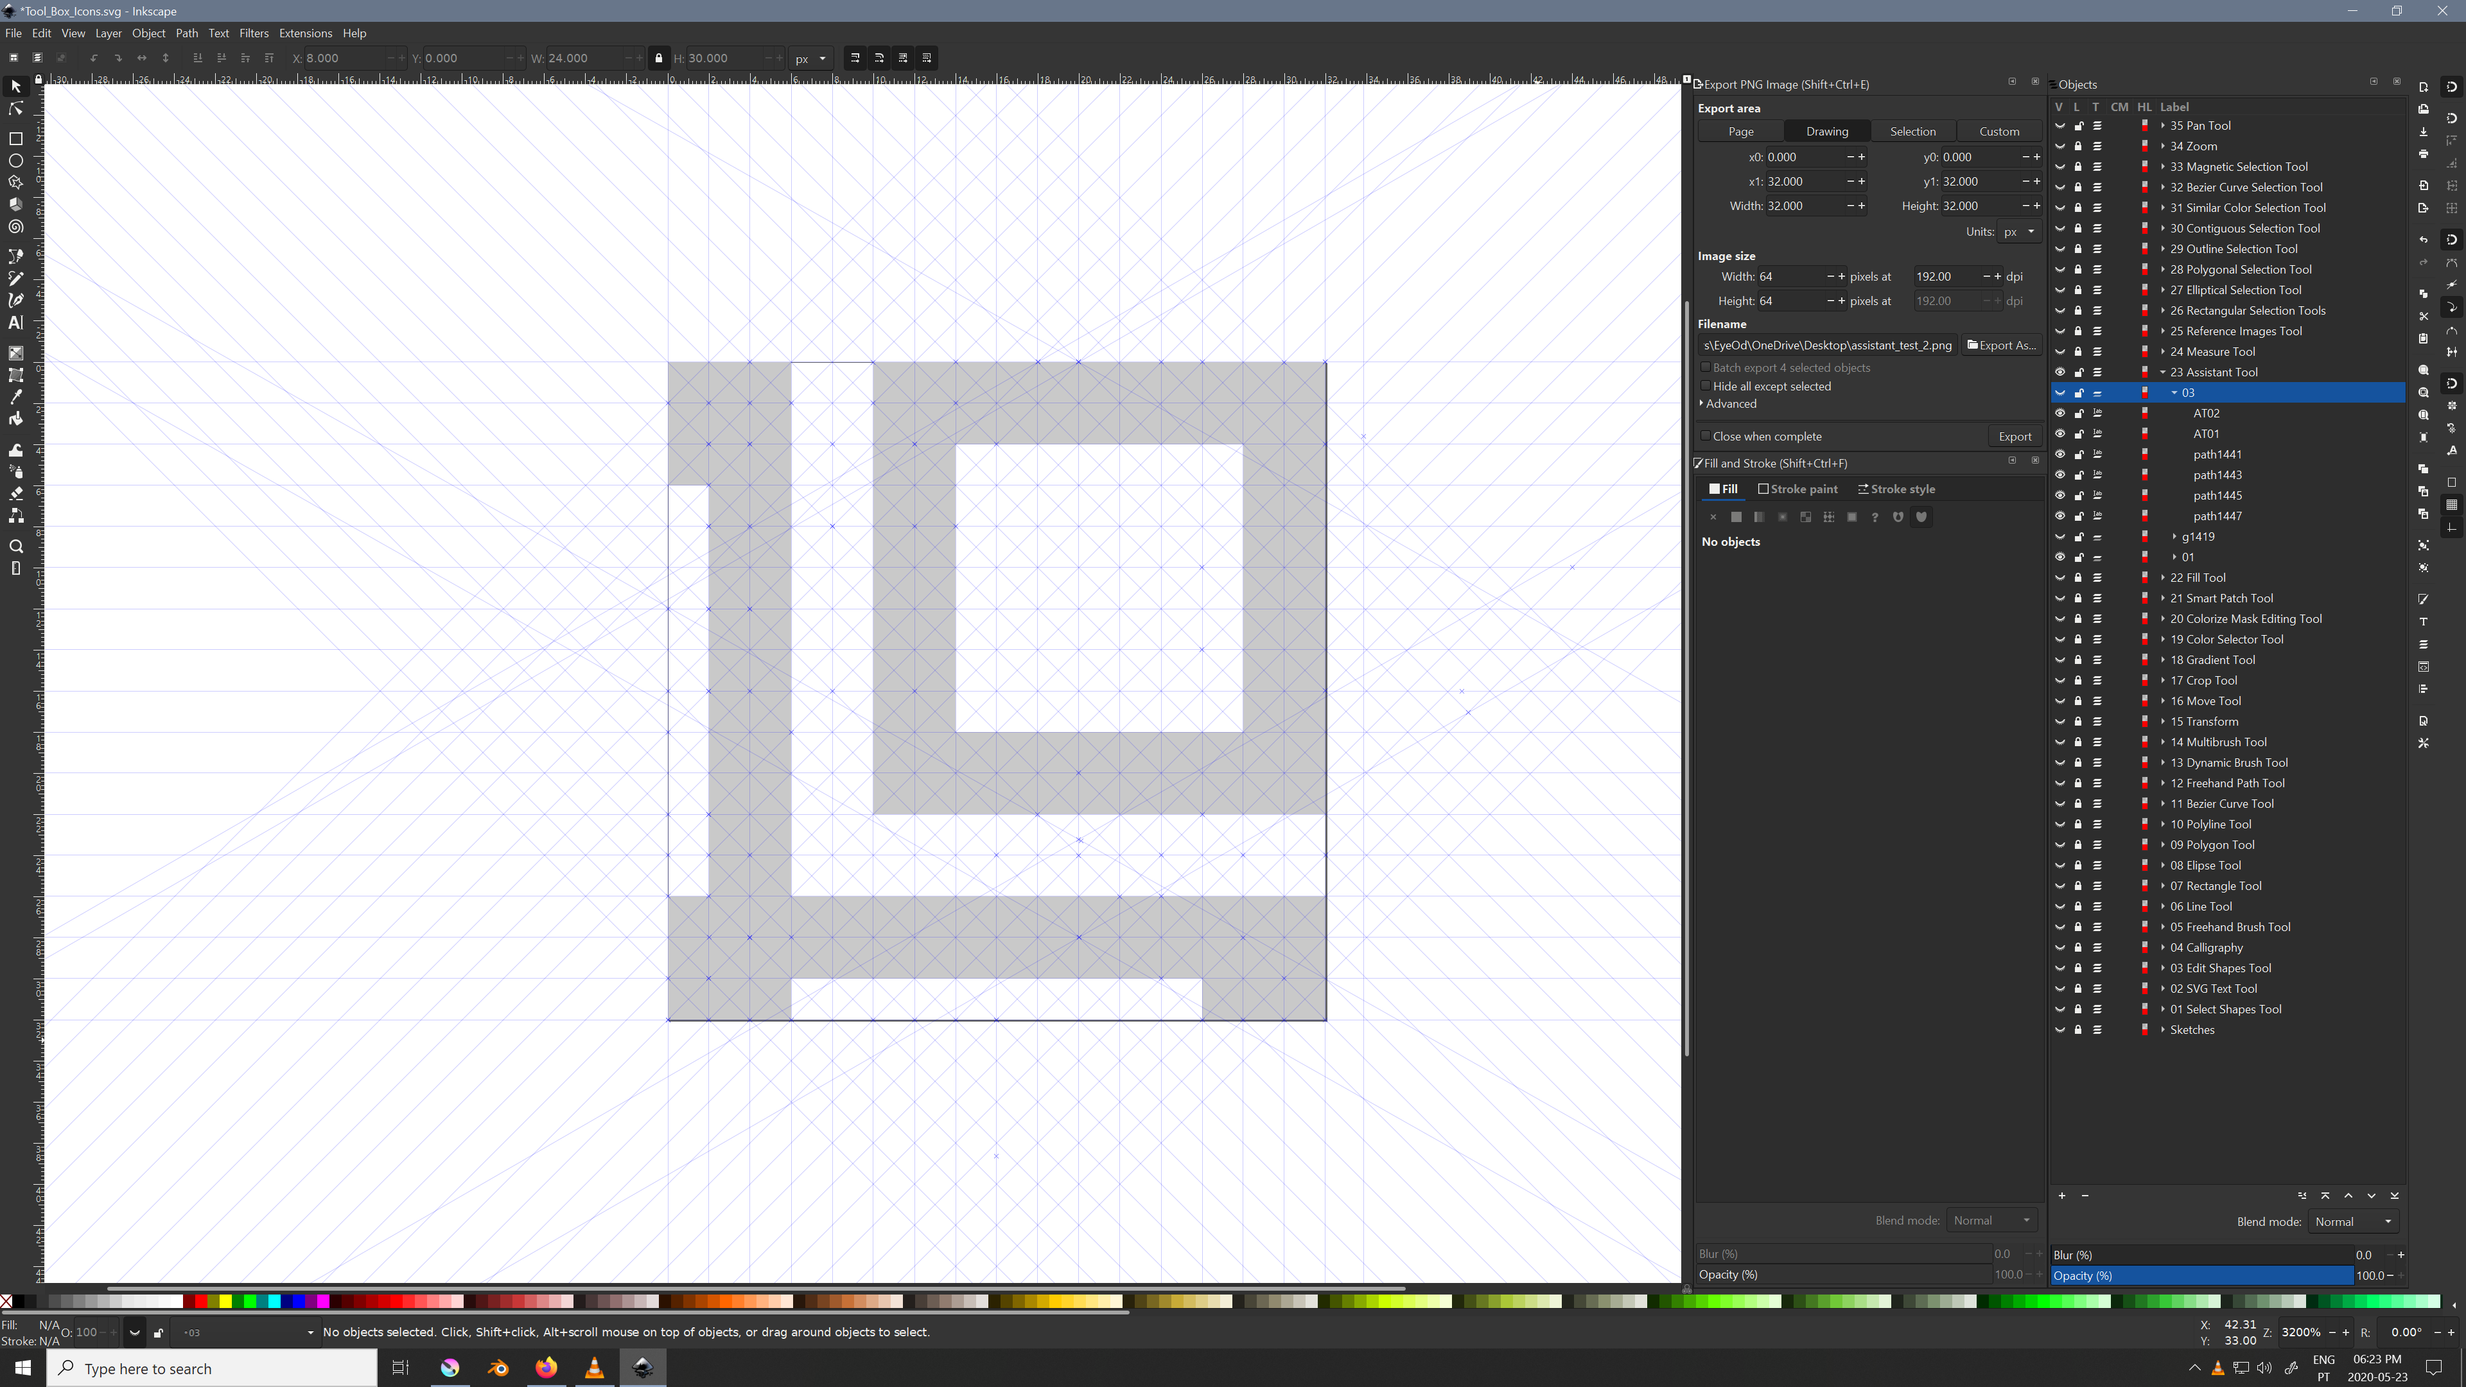Click the Firefox taskbar icon

[x=547, y=1368]
